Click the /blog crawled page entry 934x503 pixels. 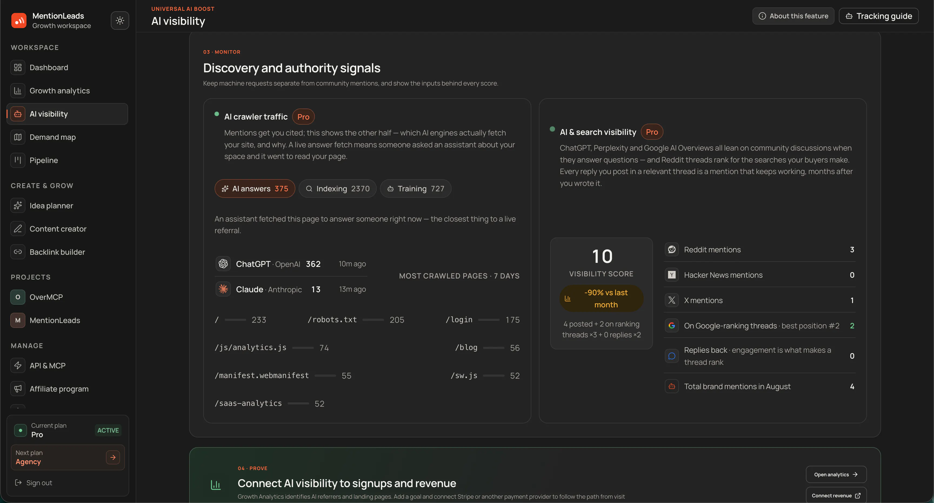(x=487, y=348)
